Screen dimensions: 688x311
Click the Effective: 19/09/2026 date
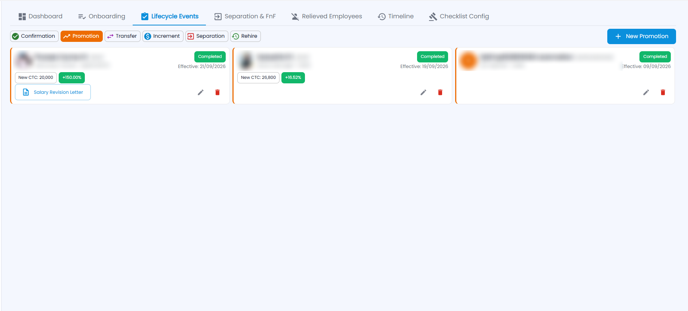pos(424,67)
